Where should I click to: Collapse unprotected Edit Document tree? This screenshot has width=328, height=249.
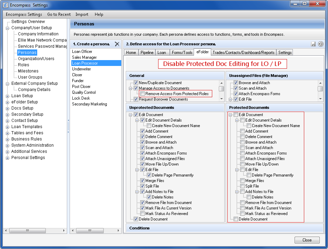point(130,115)
